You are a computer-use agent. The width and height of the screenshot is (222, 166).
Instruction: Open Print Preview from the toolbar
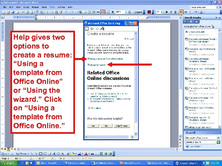(32, 12)
